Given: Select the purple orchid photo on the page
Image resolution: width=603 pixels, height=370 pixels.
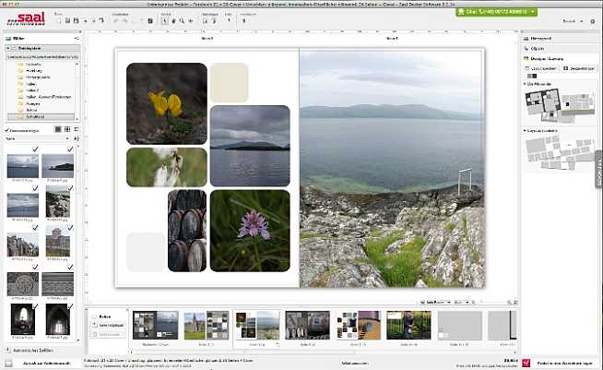Looking at the screenshot, I should tap(250, 231).
